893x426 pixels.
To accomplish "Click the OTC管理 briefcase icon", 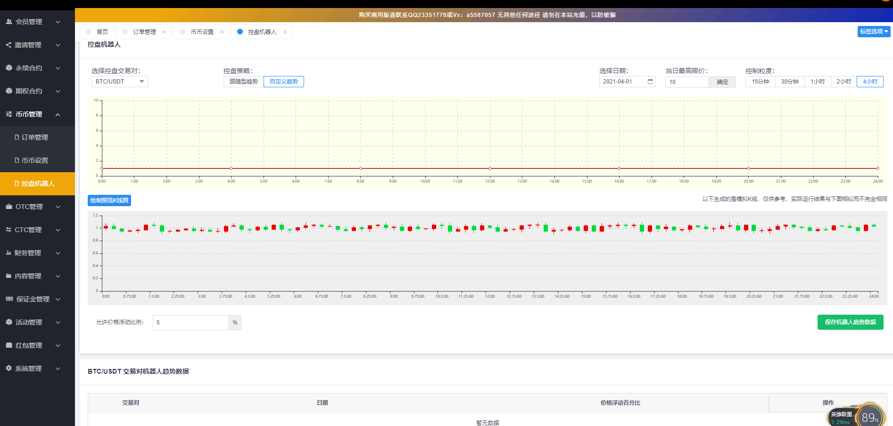I will click(9, 207).
